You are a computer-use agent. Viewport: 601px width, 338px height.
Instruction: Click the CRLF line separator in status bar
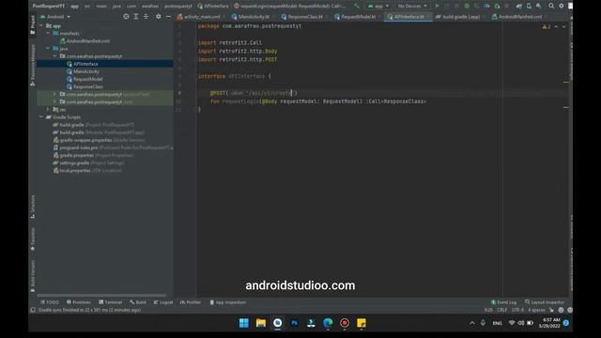pos(501,310)
